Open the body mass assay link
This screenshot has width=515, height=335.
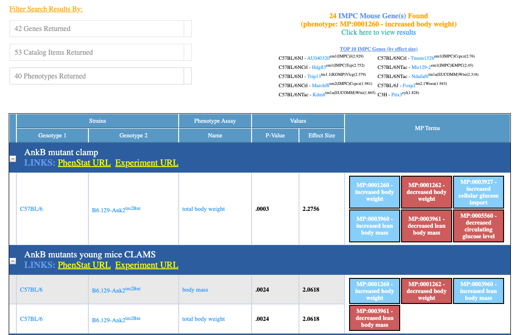pyautogui.click(x=195, y=290)
